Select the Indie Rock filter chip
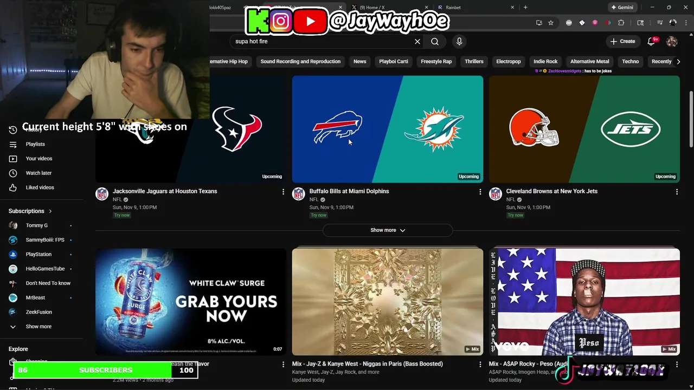This screenshot has width=694, height=390. tap(545, 61)
